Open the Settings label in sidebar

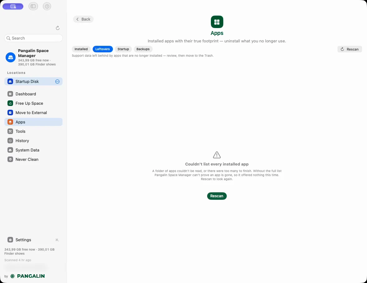(23, 240)
